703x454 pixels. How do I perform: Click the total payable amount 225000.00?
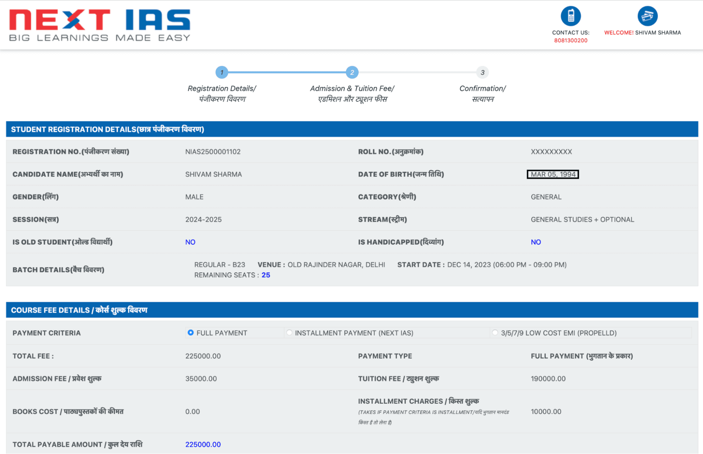pyautogui.click(x=203, y=444)
